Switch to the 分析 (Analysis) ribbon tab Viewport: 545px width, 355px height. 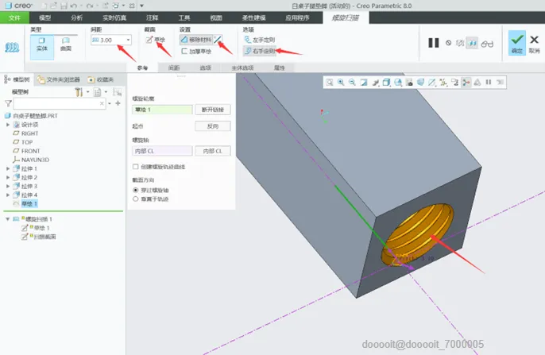click(77, 17)
